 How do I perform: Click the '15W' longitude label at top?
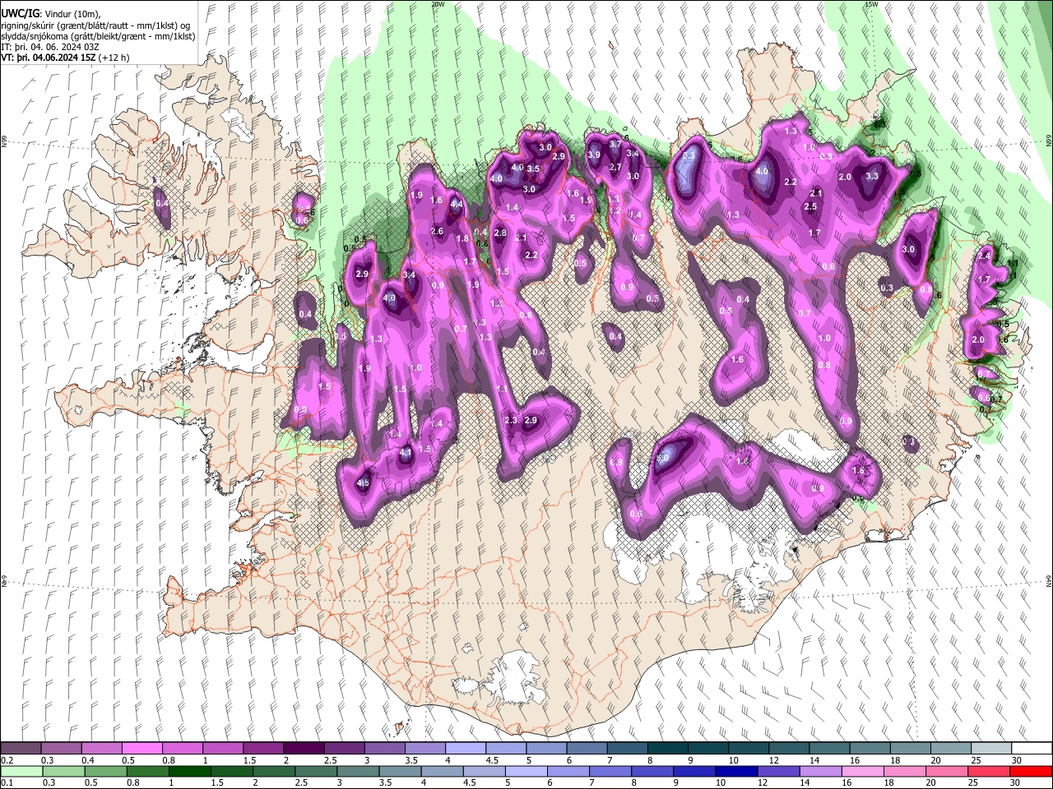pyautogui.click(x=871, y=4)
